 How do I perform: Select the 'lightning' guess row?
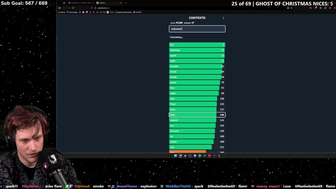tap(197, 50)
